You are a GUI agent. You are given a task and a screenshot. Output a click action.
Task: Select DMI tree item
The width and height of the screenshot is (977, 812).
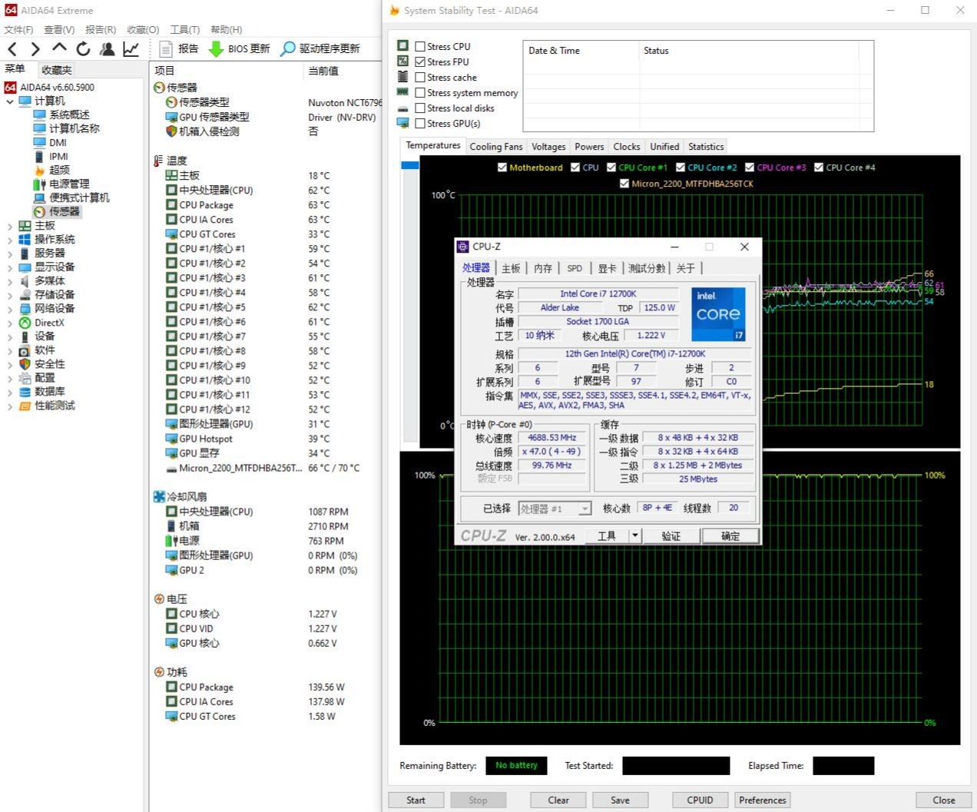point(58,142)
